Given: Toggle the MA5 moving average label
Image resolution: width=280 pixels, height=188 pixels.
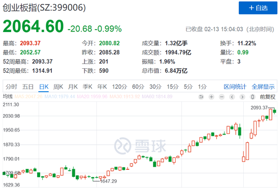Looking at the screenshot, I should (x=29, y=97).
